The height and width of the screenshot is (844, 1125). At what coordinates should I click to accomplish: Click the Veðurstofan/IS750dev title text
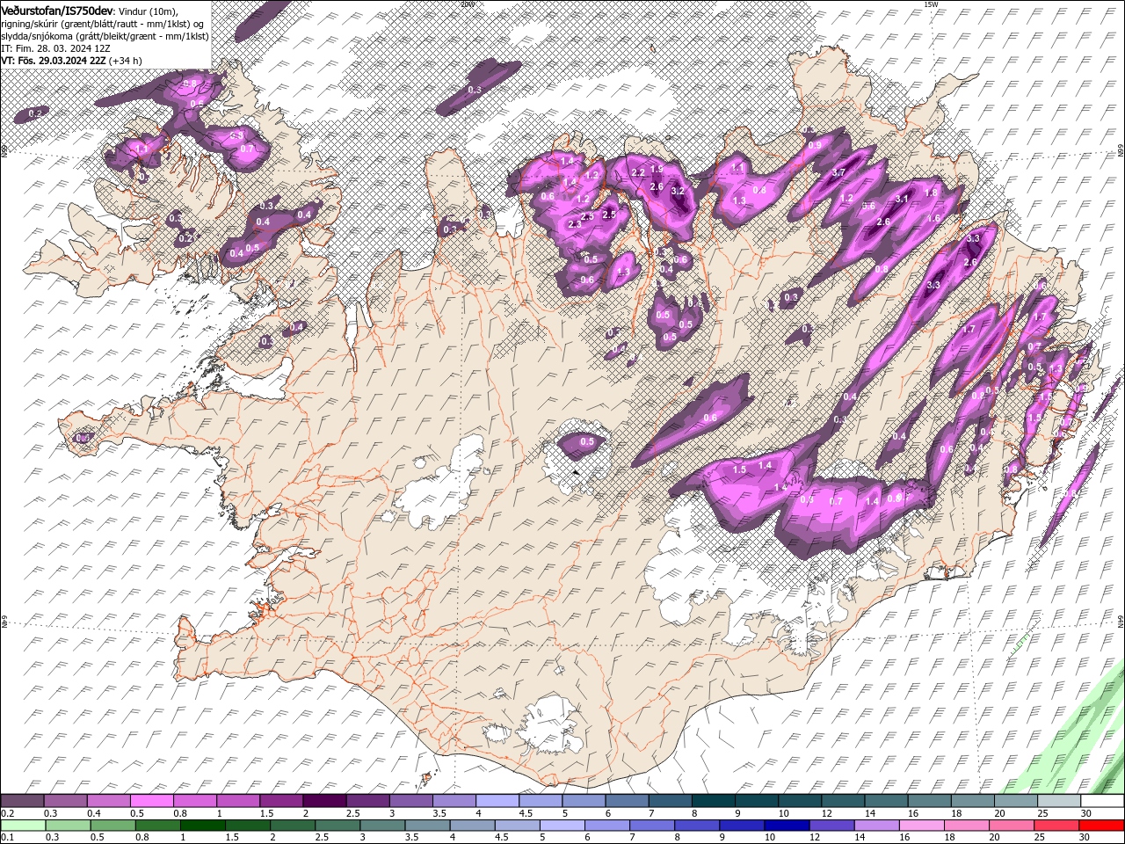[57, 10]
